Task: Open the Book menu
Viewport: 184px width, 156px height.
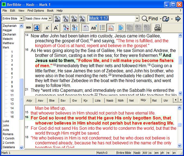Action: 50,11
